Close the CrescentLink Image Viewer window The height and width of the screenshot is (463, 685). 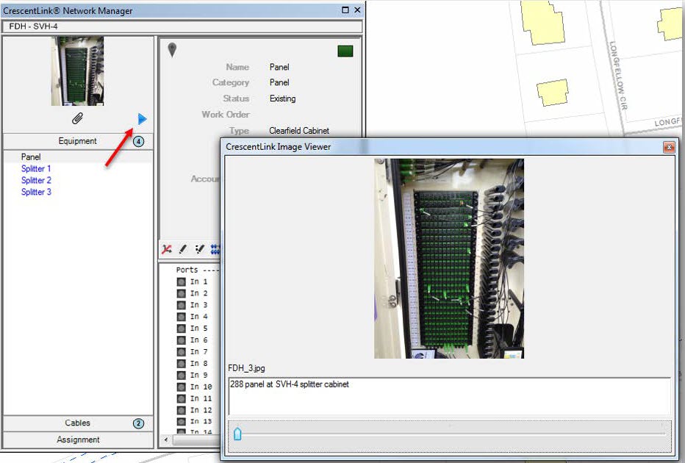669,147
